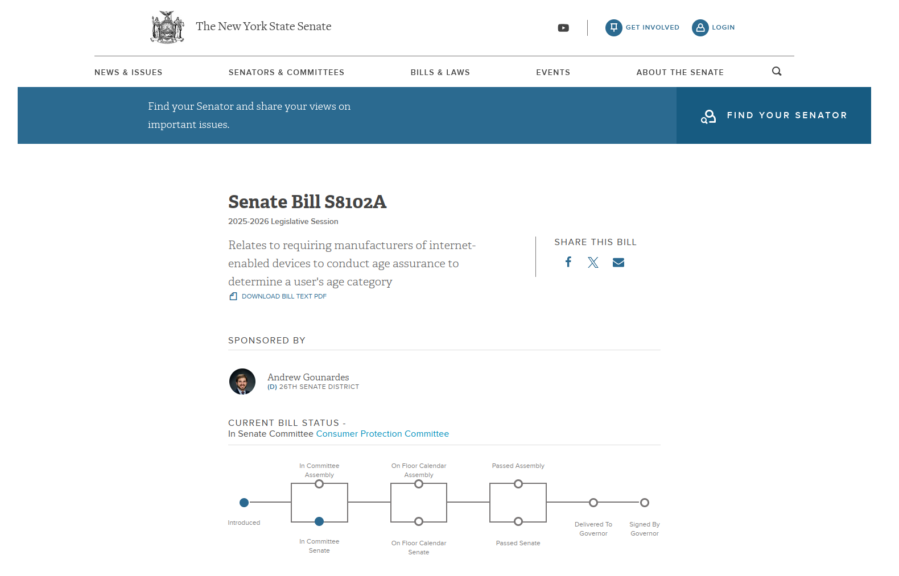Click the Senate Bill S8102A heading
The image size is (899, 576).
point(307,202)
